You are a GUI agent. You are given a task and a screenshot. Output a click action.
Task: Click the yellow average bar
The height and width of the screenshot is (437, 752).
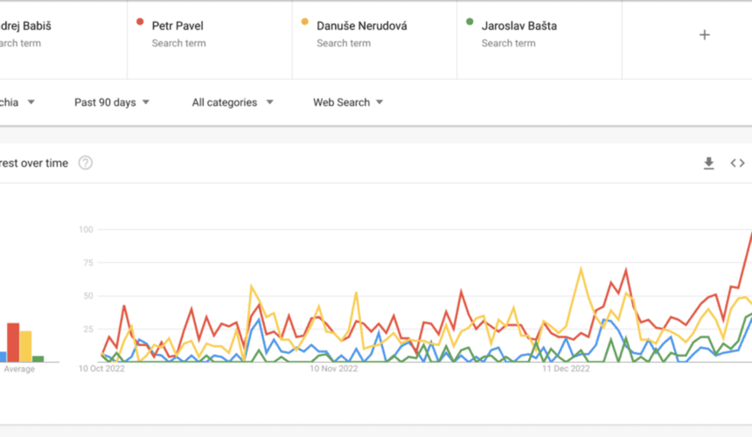[x=25, y=346]
